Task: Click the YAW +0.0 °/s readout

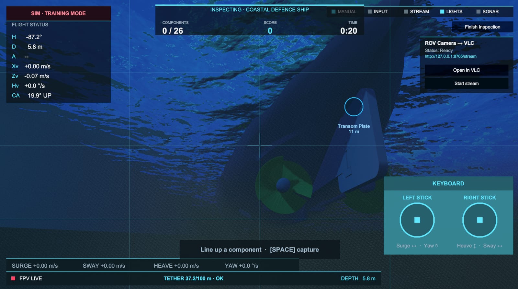Action: 242,266
